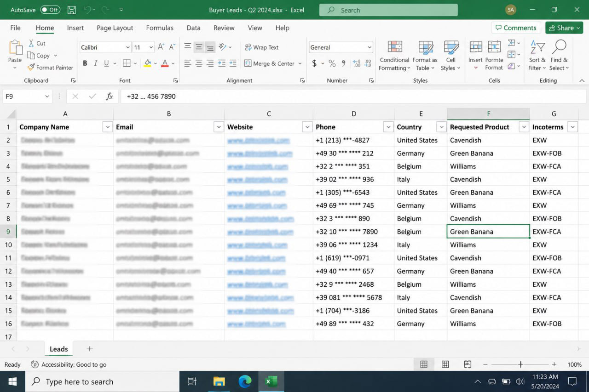
Task: Open Sort & Filter menu
Action: point(537,56)
